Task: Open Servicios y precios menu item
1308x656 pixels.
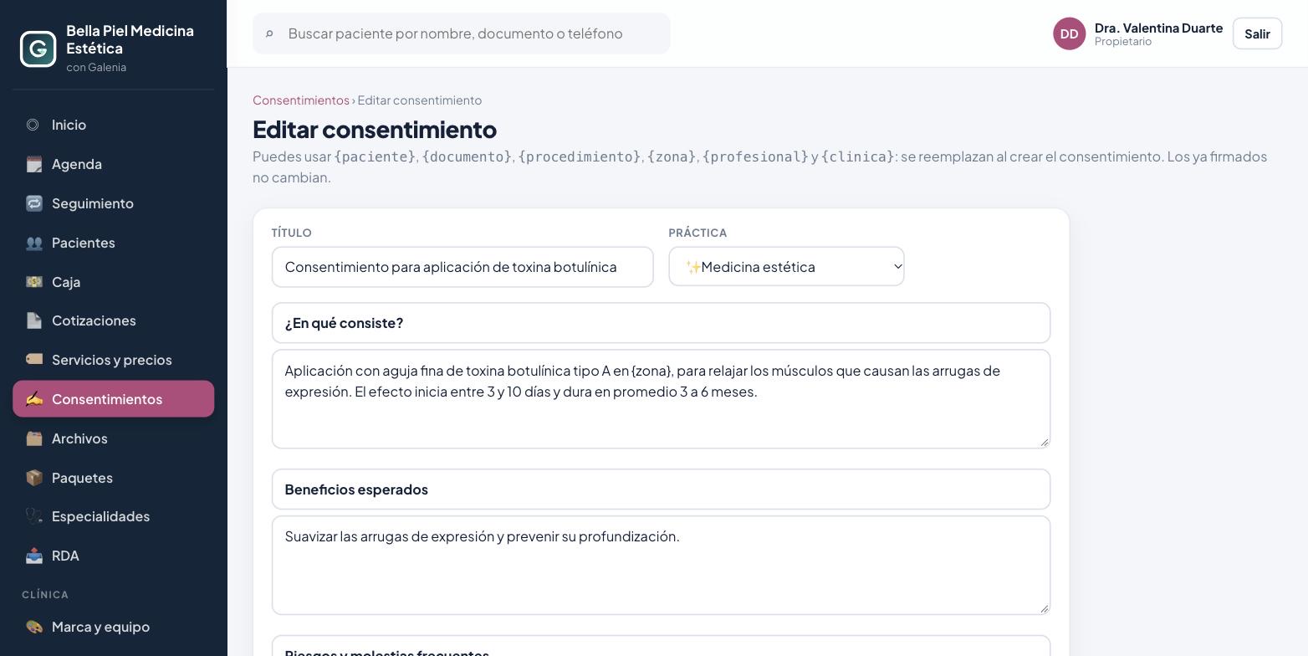Action: pyautogui.click(x=114, y=360)
